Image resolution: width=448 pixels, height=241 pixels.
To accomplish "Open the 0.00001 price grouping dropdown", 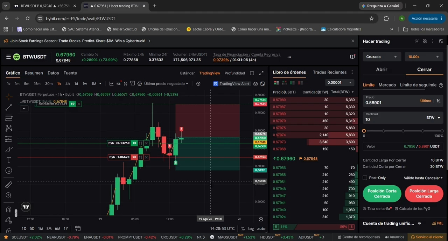I will tap(339, 83).
